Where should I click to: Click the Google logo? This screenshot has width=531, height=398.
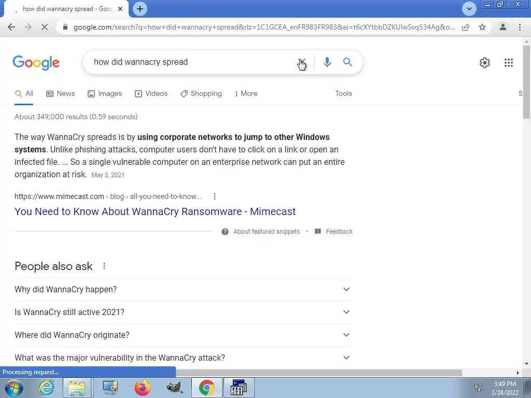click(x=36, y=63)
